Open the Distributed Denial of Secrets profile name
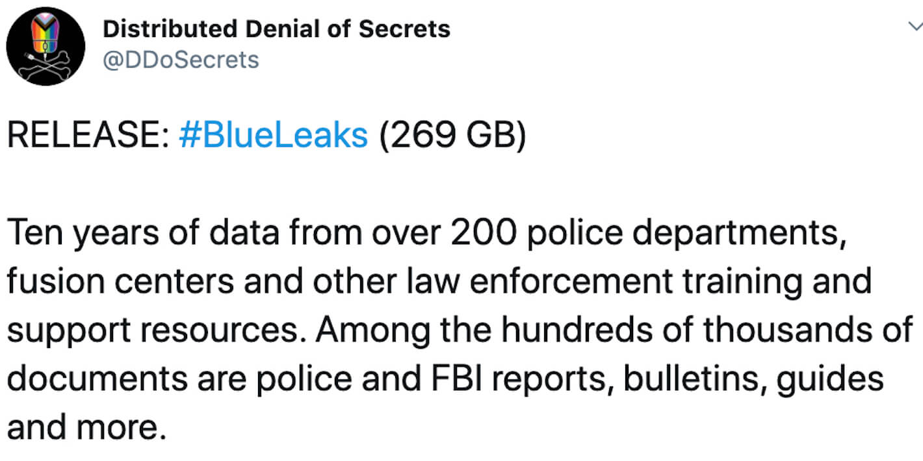The width and height of the screenshot is (923, 461). [277, 29]
